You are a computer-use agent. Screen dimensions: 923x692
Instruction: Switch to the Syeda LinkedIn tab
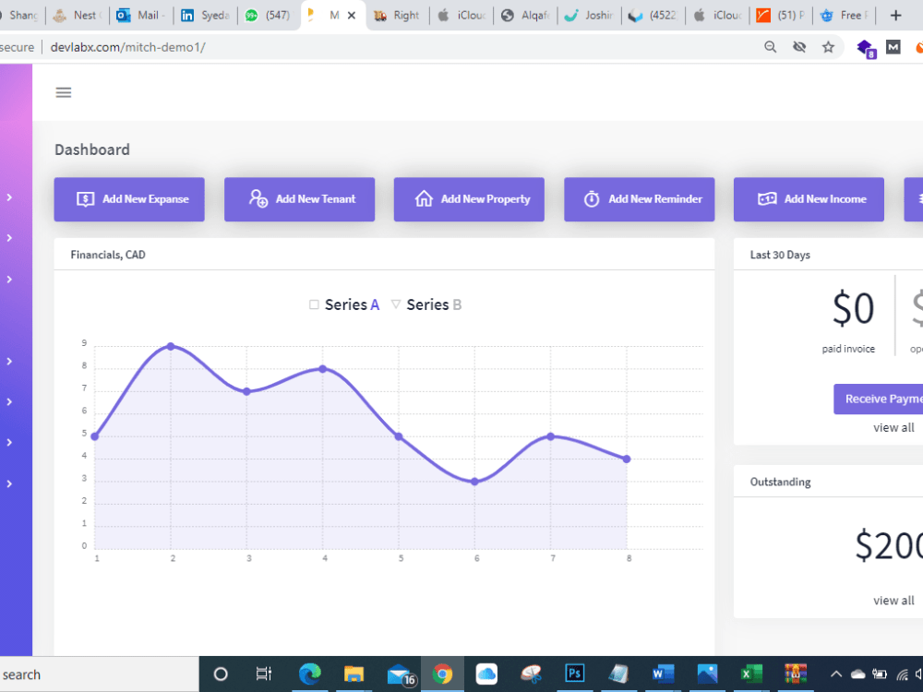pyautogui.click(x=205, y=16)
